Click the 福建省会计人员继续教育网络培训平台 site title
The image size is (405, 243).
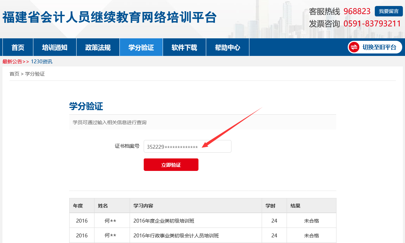tap(109, 17)
